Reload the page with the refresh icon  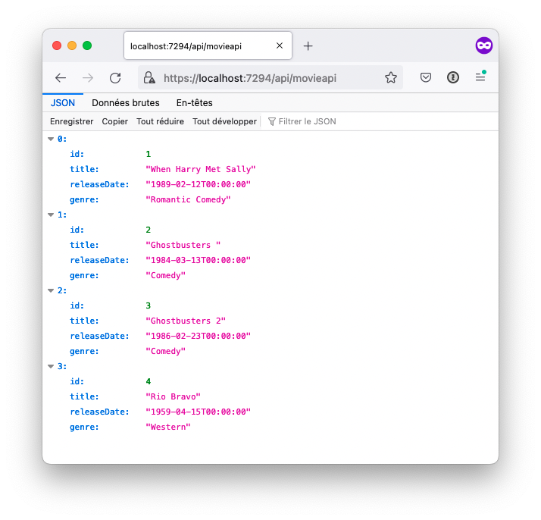coord(115,78)
